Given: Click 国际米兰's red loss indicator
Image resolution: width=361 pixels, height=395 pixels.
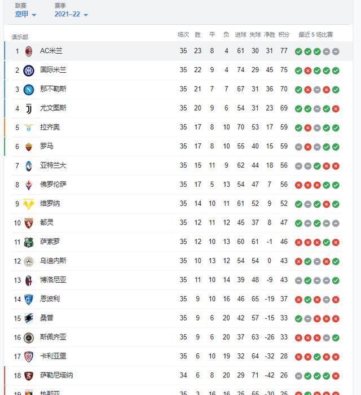Looking at the screenshot, I should tap(308, 71).
